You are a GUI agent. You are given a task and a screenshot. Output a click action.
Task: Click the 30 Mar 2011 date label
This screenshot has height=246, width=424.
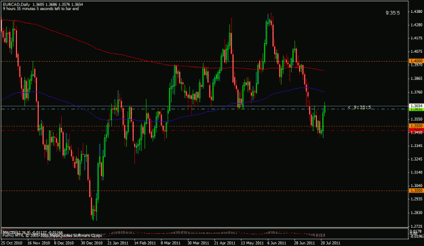tap(197, 243)
